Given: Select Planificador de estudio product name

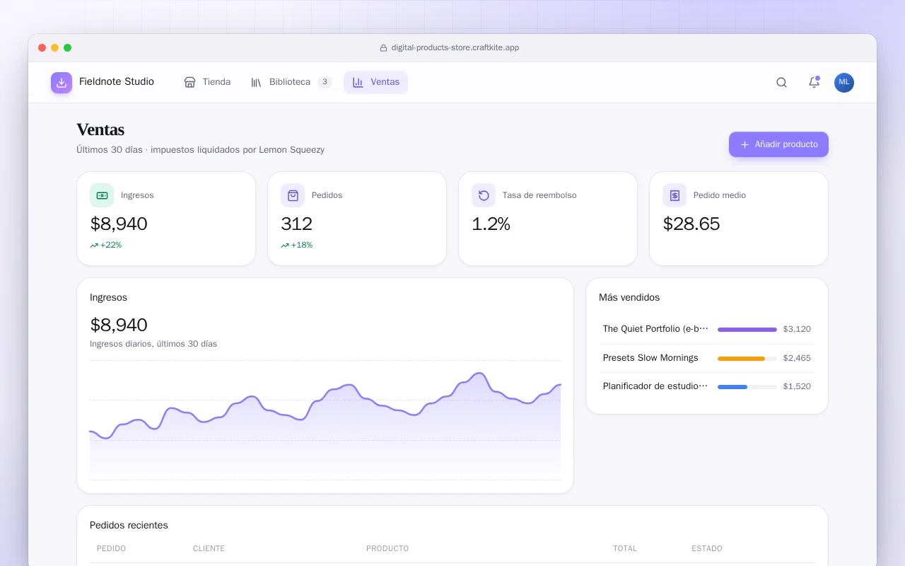Looking at the screenshot, I should pos(655,386).
